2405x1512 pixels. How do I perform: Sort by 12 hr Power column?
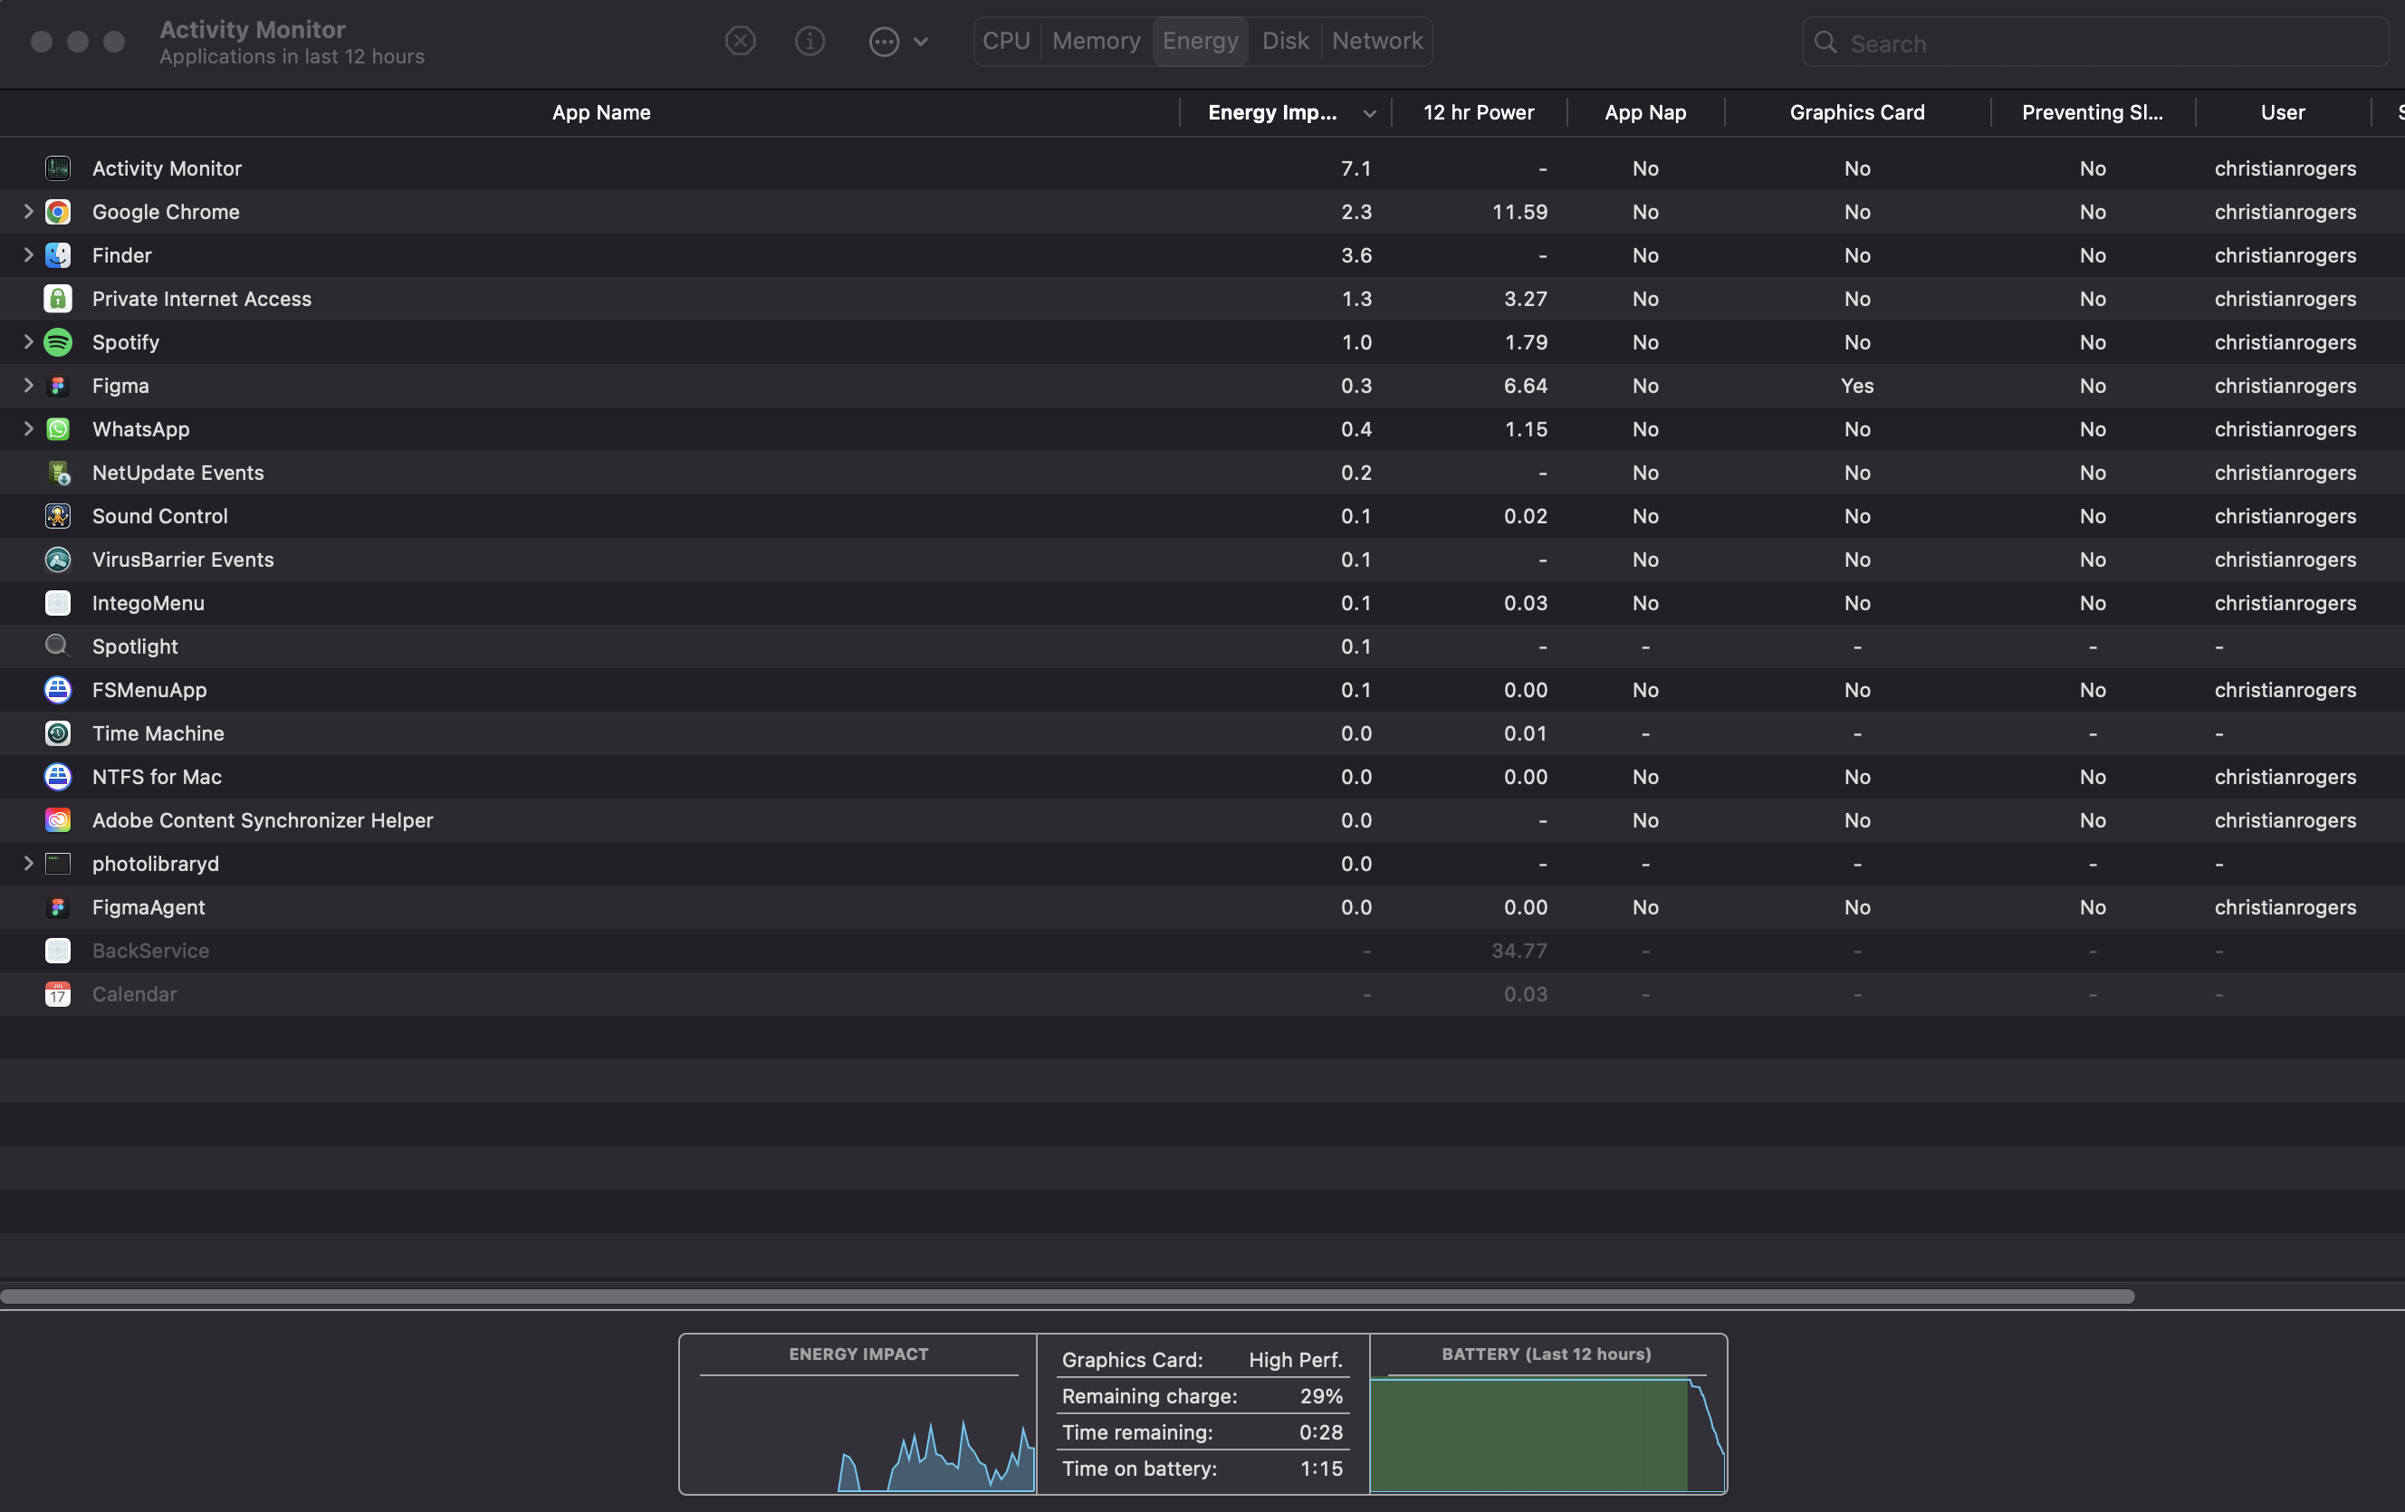coord(1477,113)
